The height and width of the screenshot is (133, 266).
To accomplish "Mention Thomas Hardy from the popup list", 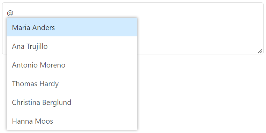I will [72, 83].
